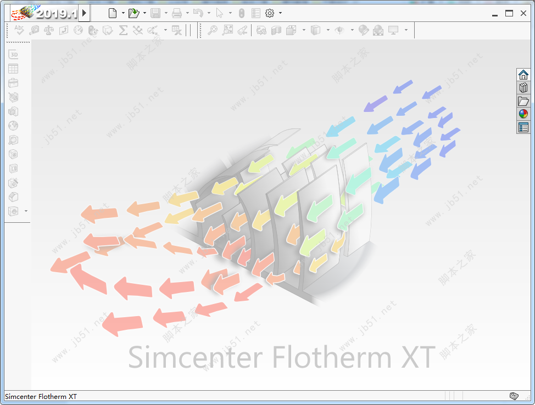Toggle the Section View icon
535x405 pixels.
click(x=276, y=30)
